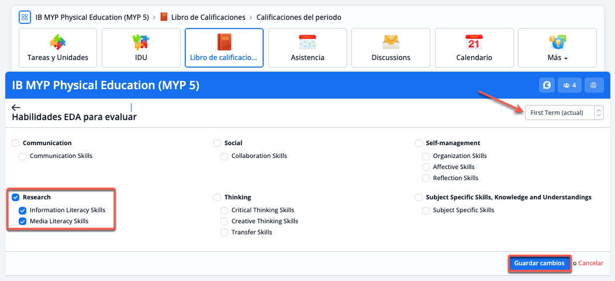615x281 pixels.
Task: Open the Discussions envelope icon
Action: 391,42
